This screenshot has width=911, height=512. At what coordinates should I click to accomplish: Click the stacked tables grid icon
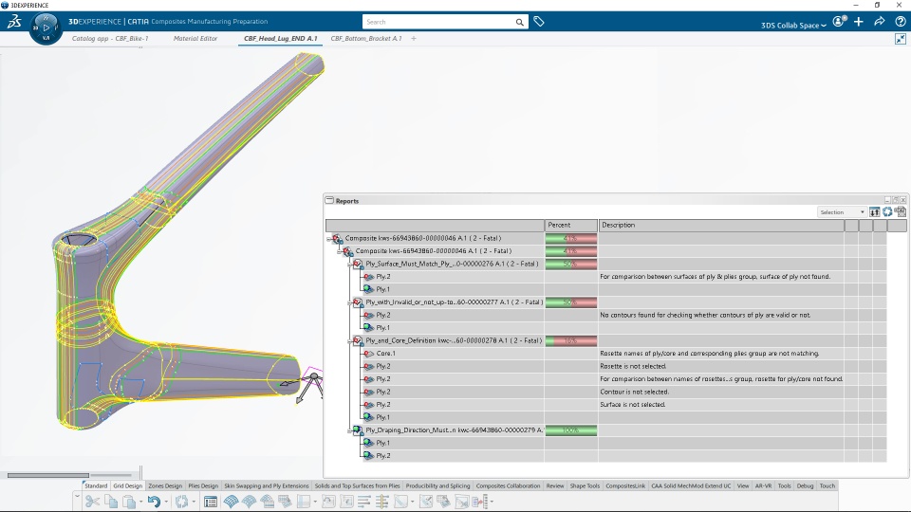click(x=286, y=502)
